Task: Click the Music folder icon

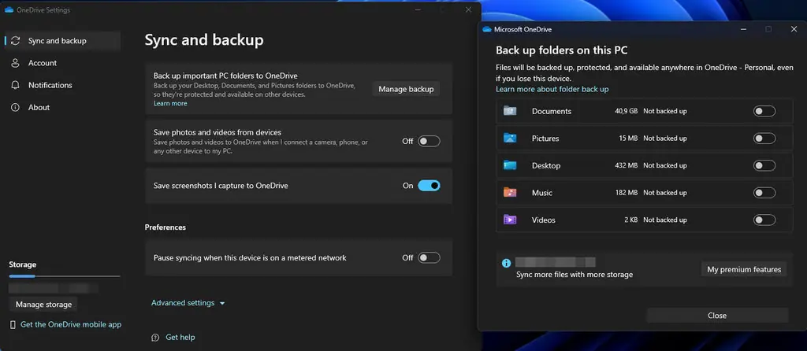Action: pyautogui.click(x=510, y=192)
